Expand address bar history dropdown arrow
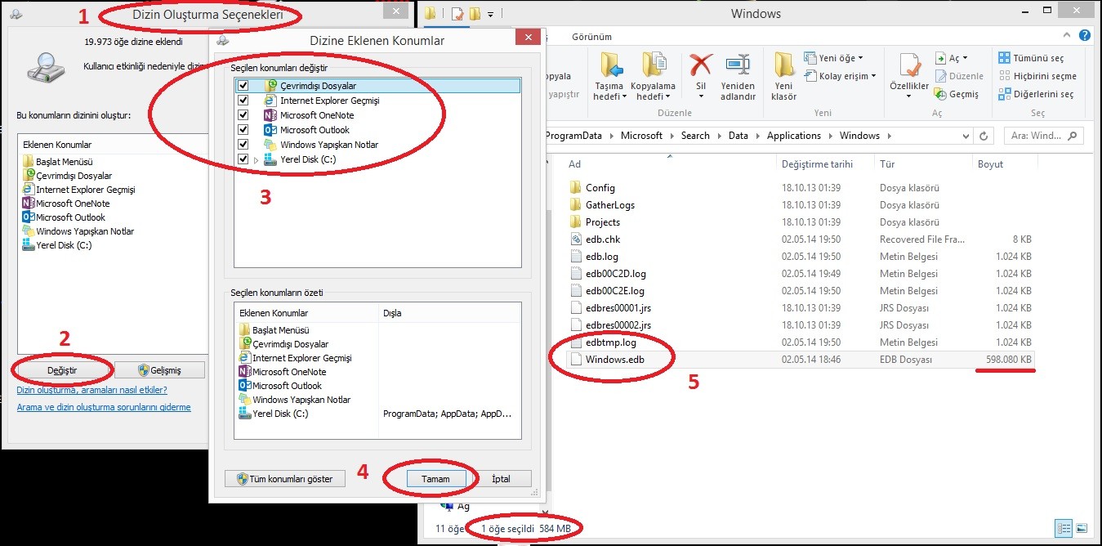Screen dimensions: 1102x546 coord(964,136)
